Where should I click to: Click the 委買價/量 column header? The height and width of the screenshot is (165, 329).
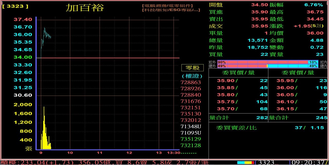(238, 73)
